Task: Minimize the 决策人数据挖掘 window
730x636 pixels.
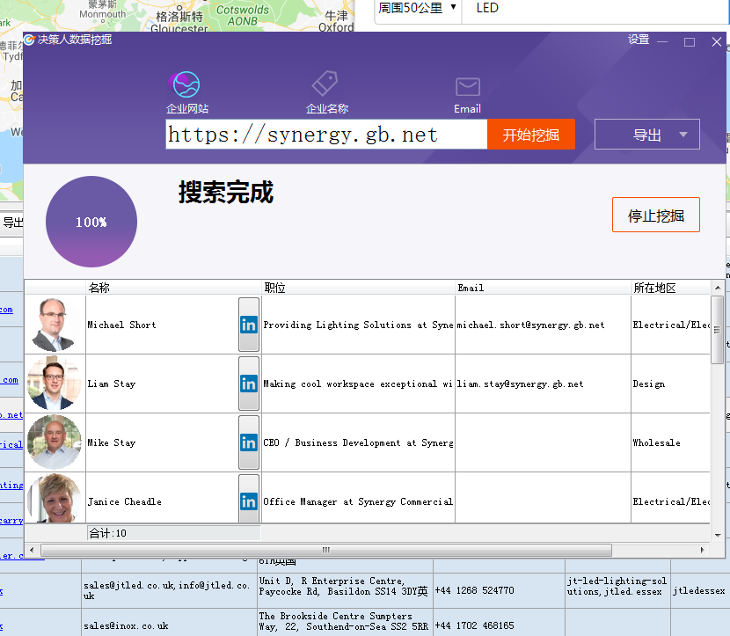Action: pos(662,42)
